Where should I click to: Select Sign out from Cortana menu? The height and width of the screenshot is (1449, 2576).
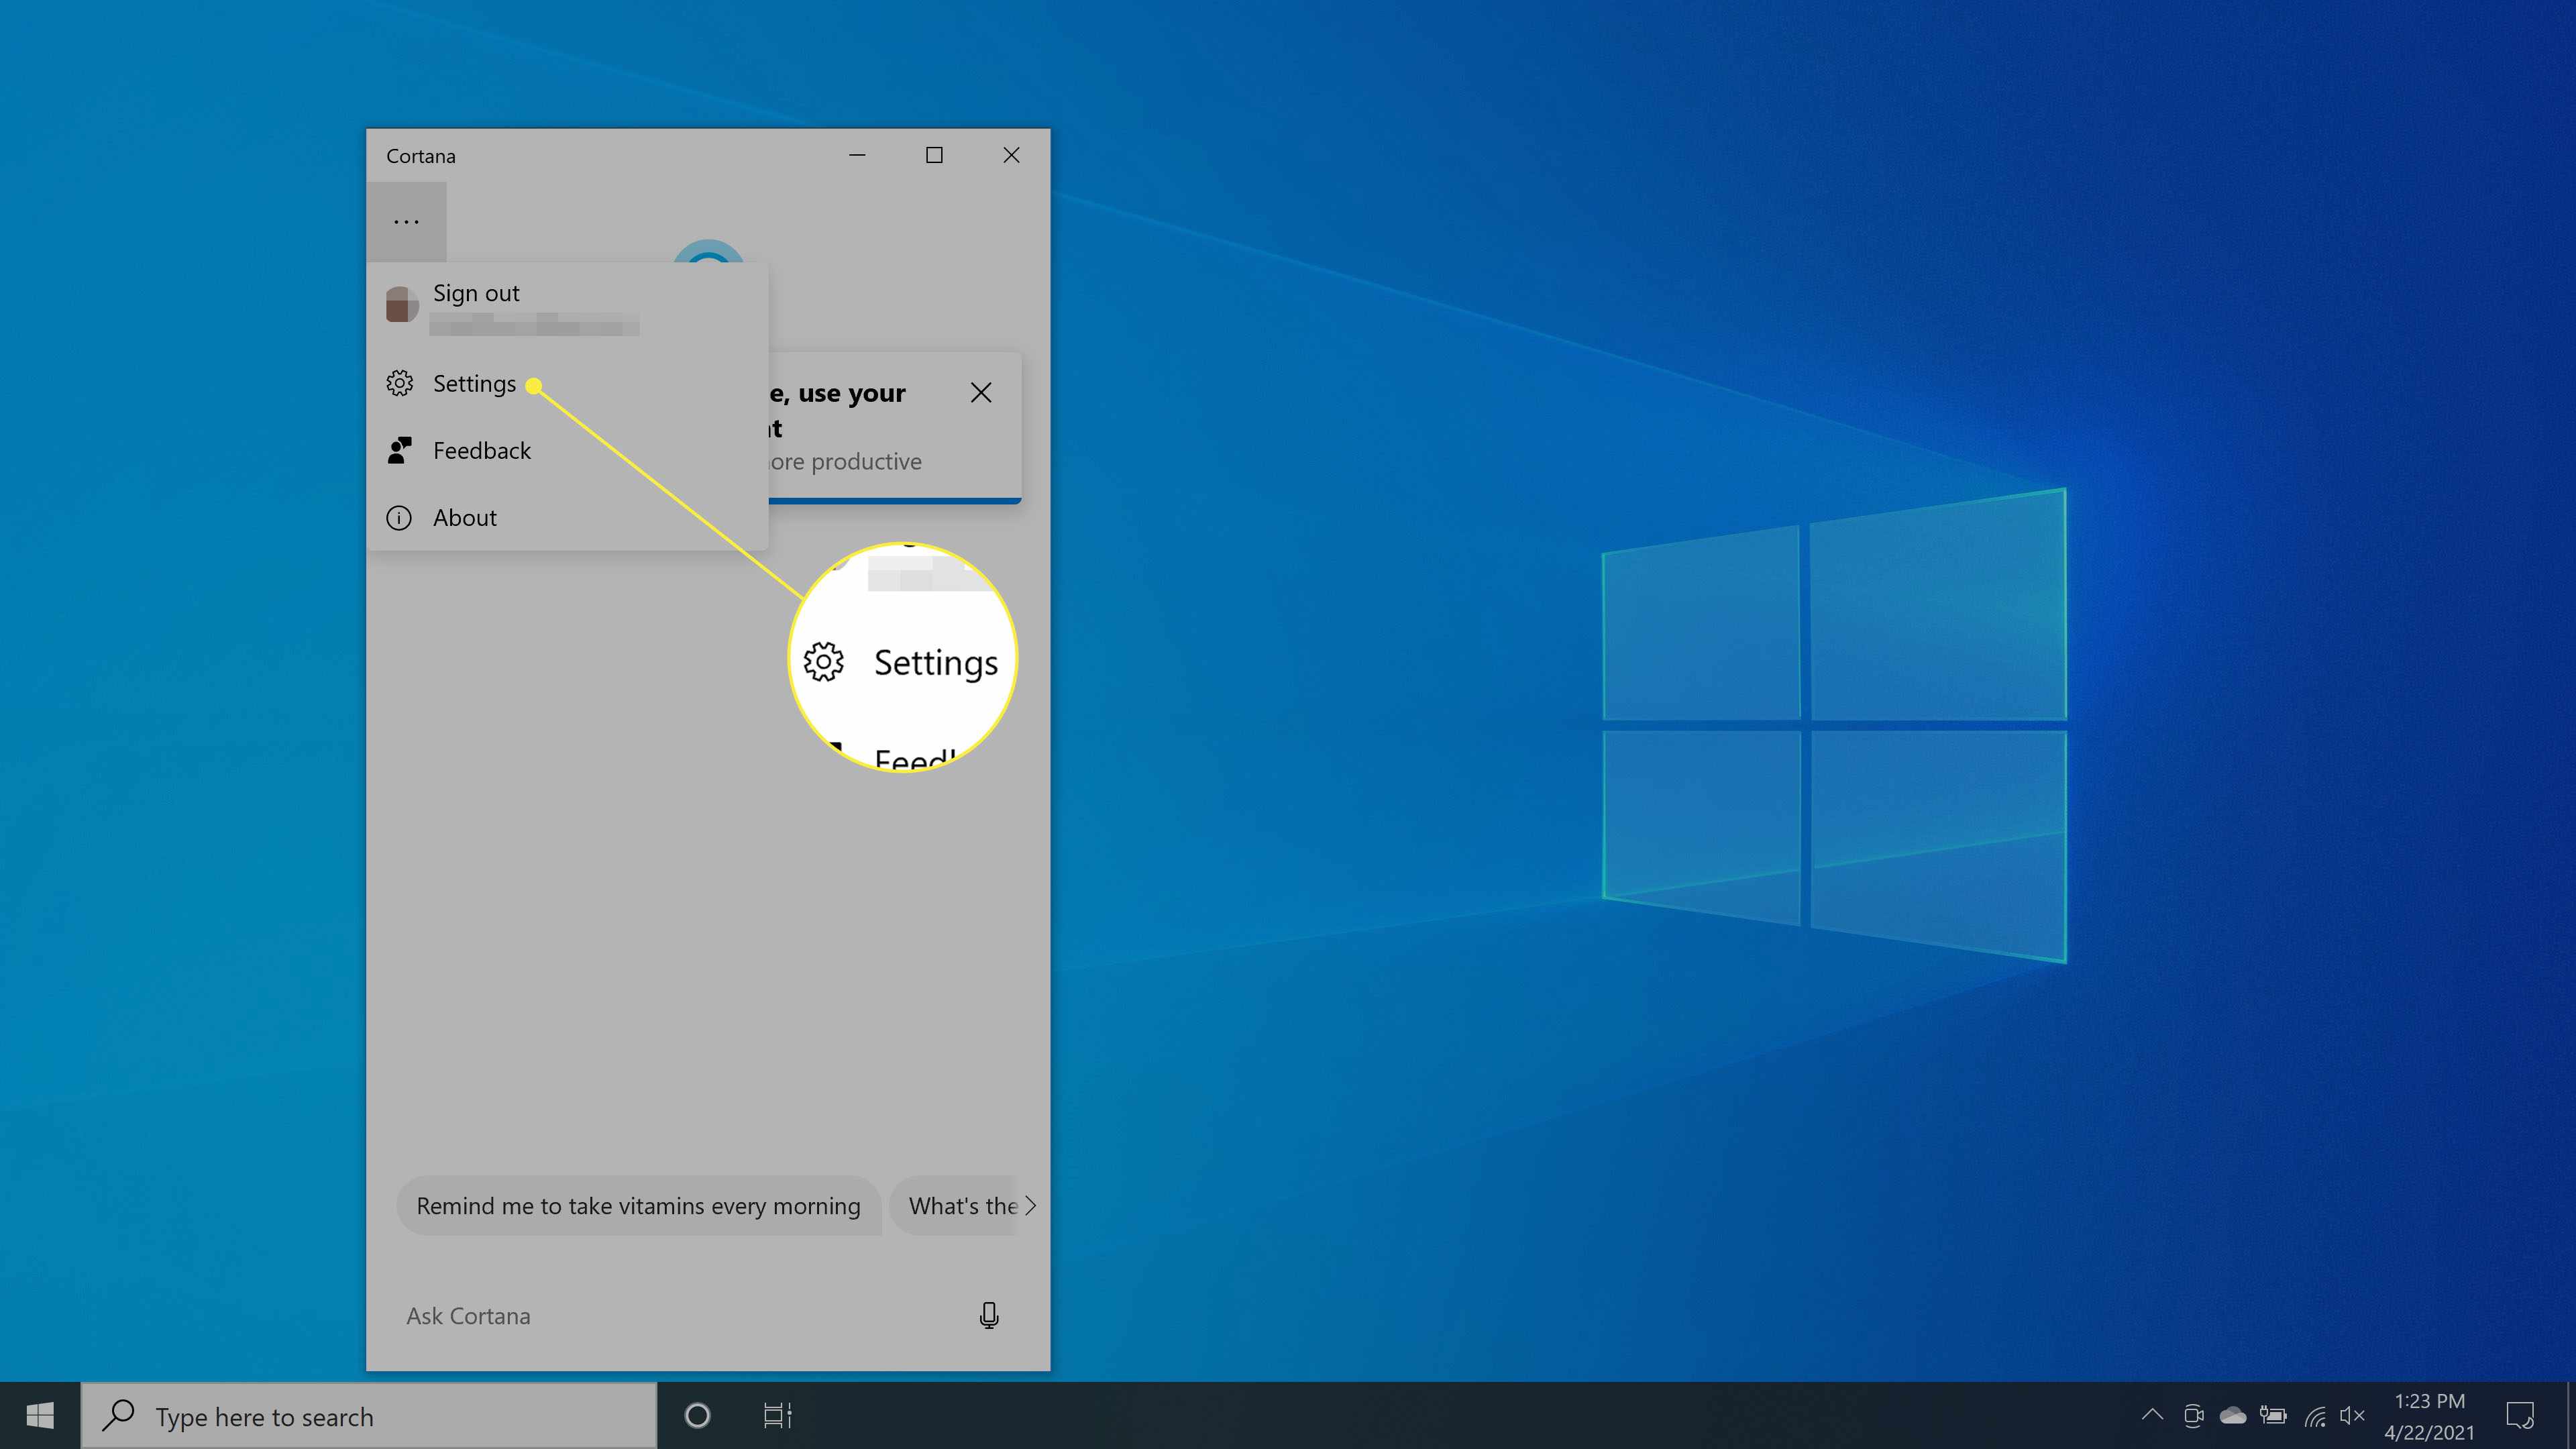(x=476, y=292)
